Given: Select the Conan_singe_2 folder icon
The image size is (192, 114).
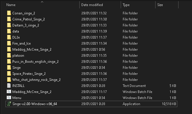Looking at the screenshot, I should (9, 13).
